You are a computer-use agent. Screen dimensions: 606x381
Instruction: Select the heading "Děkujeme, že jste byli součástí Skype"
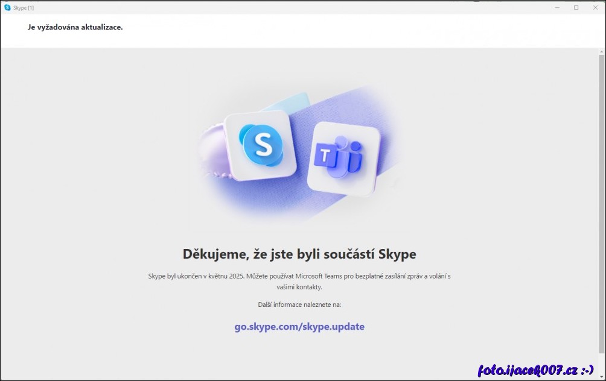click(300, 254)
